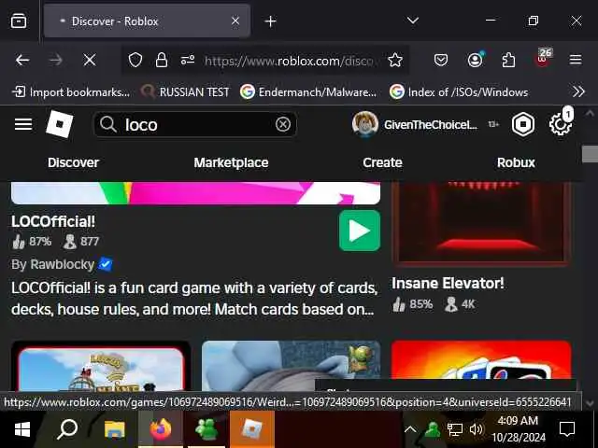Open File Explorer from taskbar
This screenshot has width=598, height=448.
(114, 429)
